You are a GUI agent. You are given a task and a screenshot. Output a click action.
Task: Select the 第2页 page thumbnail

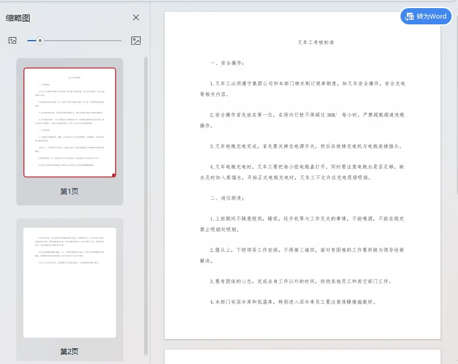click(70, 283)
